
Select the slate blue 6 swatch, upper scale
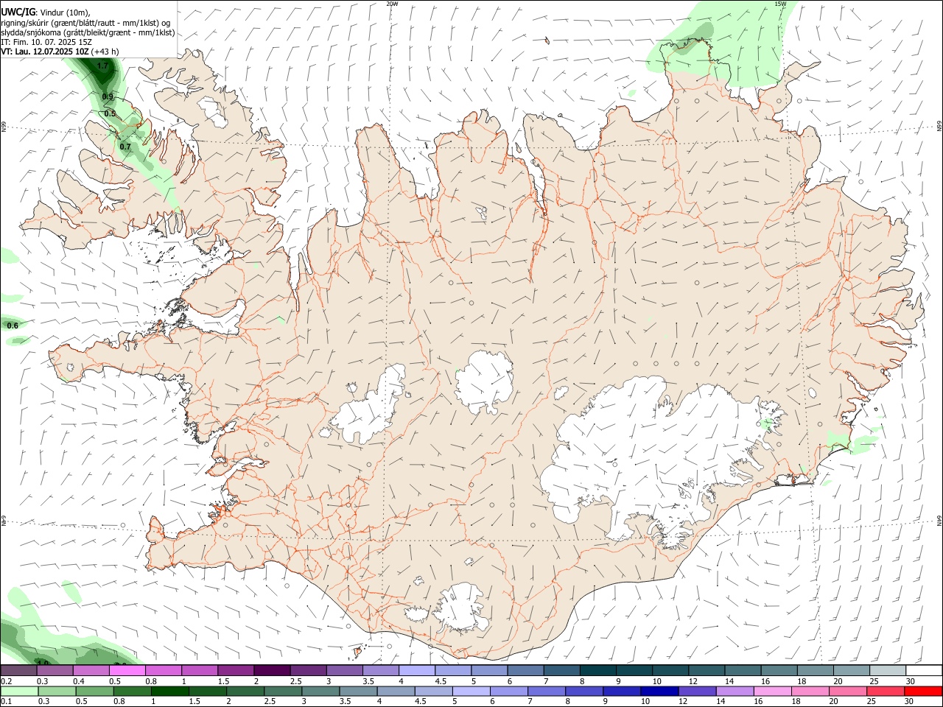point(526,671)
